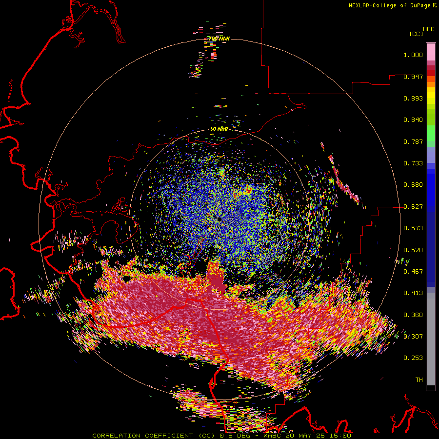The width and height of the screenshot is (439, 439).
Task: Click the radar site center marker
Action: tap(219, 219)
